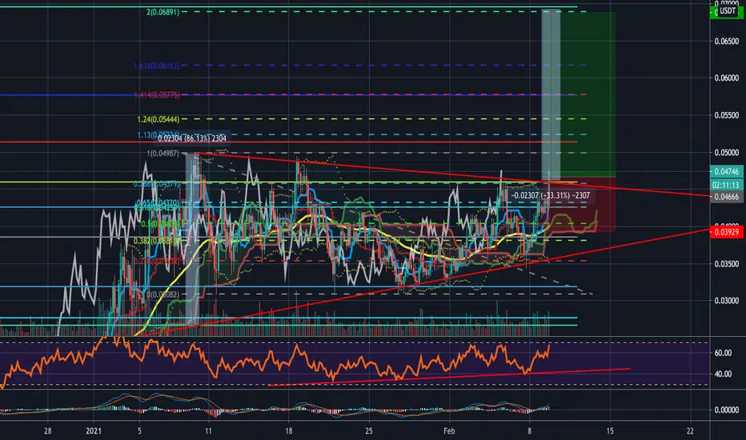Click the 15 date on time axis
The image size is (746, 440).
point(610,431)
